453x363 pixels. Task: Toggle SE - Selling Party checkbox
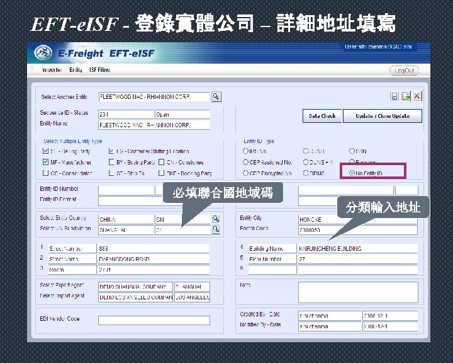45,151
